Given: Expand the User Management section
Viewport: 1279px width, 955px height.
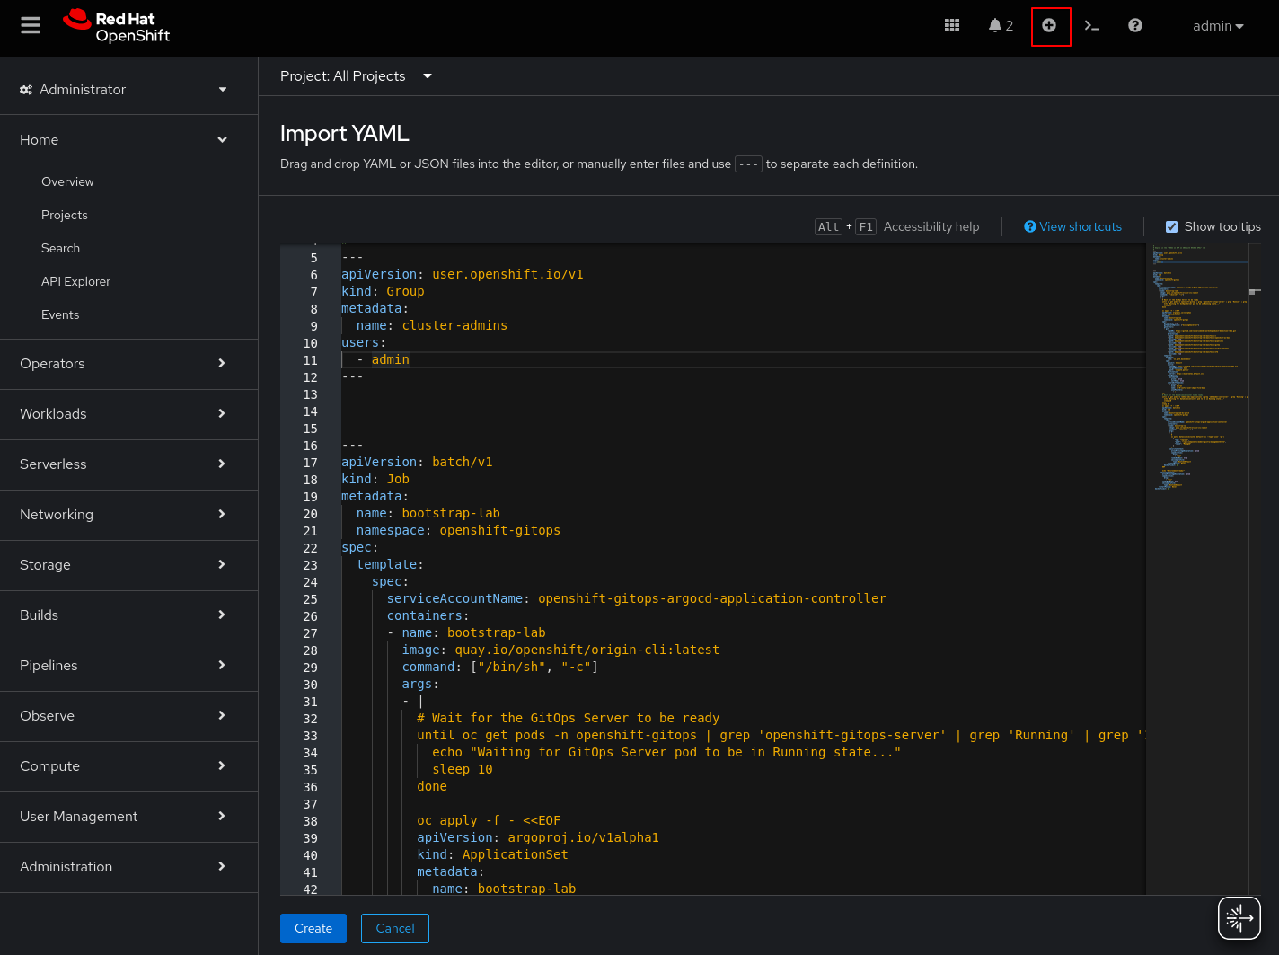Looking at the screenshot, I should pyautogui.click(x=124, y=817).
